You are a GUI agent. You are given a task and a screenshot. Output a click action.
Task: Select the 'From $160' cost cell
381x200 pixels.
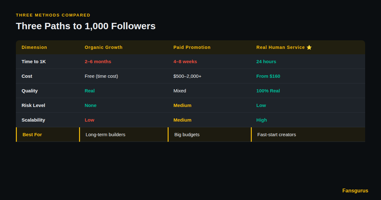[268, 76]
